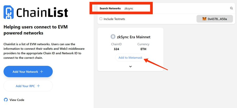237x108 pixels.
Task: Click the ChainList chain logo icon
Action: click(9, 12)
